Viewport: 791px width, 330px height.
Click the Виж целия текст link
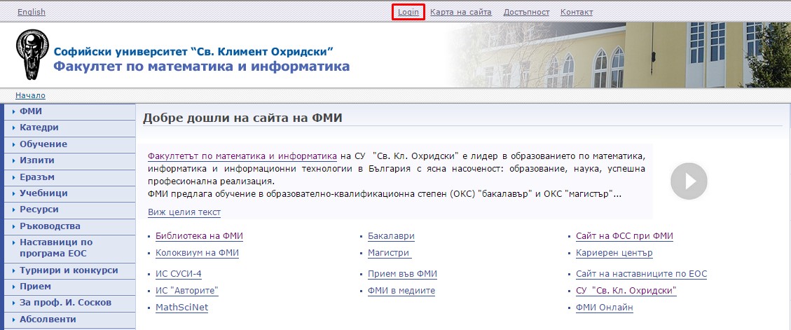point(184,212)
